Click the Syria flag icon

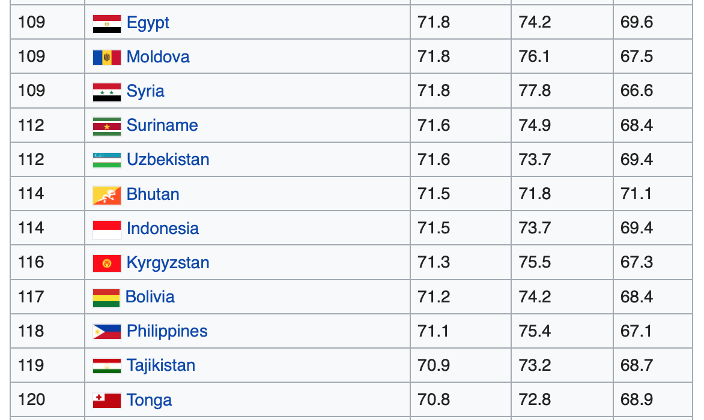pos(107,92)
